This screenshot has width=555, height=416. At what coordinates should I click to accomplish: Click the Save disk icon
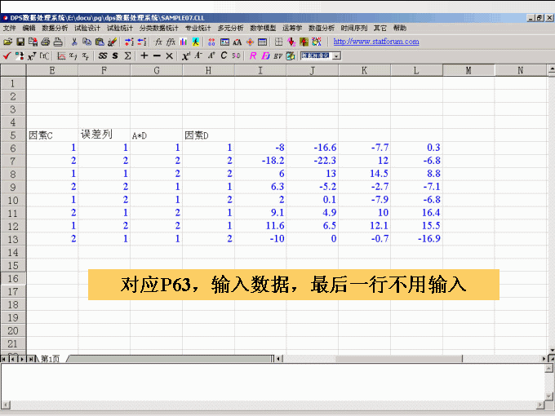[x=20, y=42]
